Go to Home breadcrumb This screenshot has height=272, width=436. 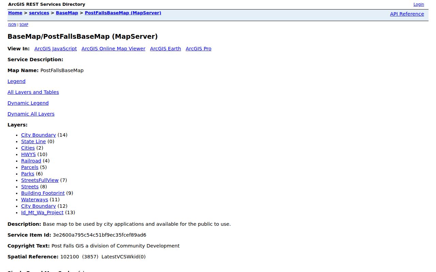(x=15, y=13)
